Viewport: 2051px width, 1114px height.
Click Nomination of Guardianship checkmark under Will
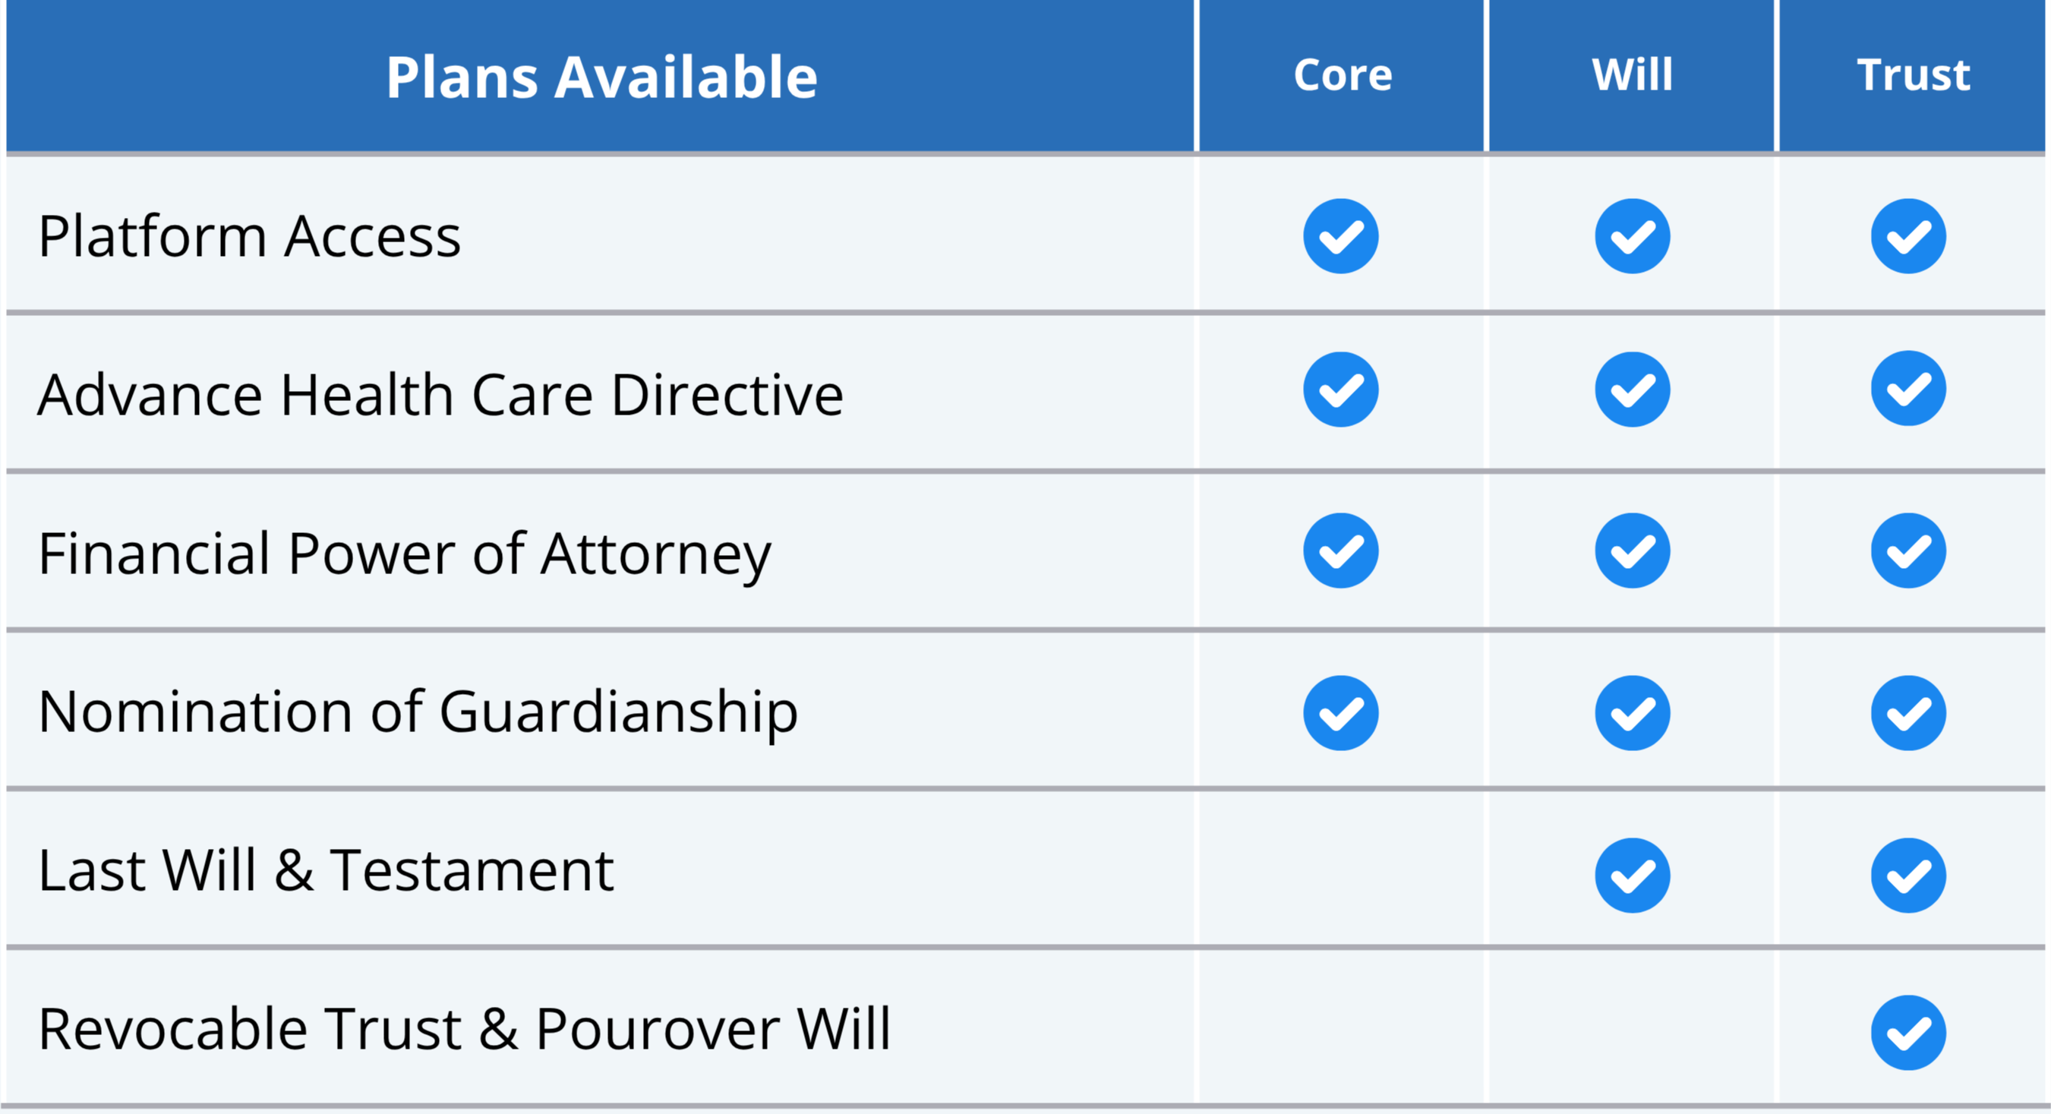1632,714
